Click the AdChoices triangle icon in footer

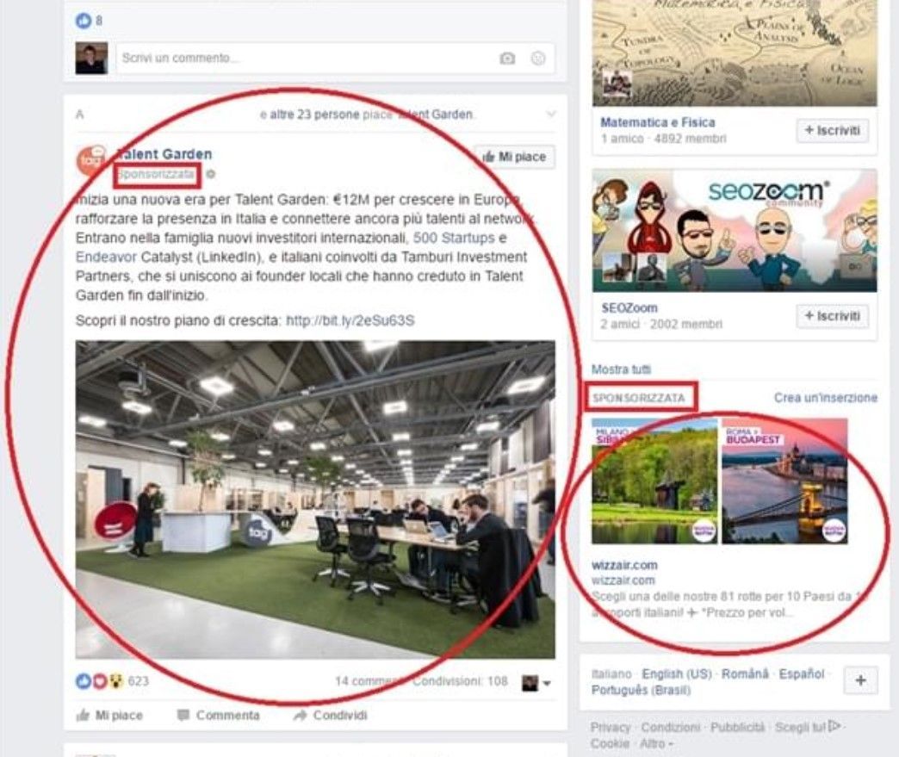(x=834, y=726)
